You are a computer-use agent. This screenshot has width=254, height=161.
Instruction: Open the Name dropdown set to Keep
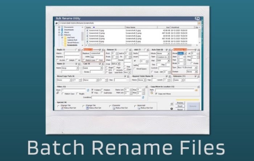[x=70, y=68]
